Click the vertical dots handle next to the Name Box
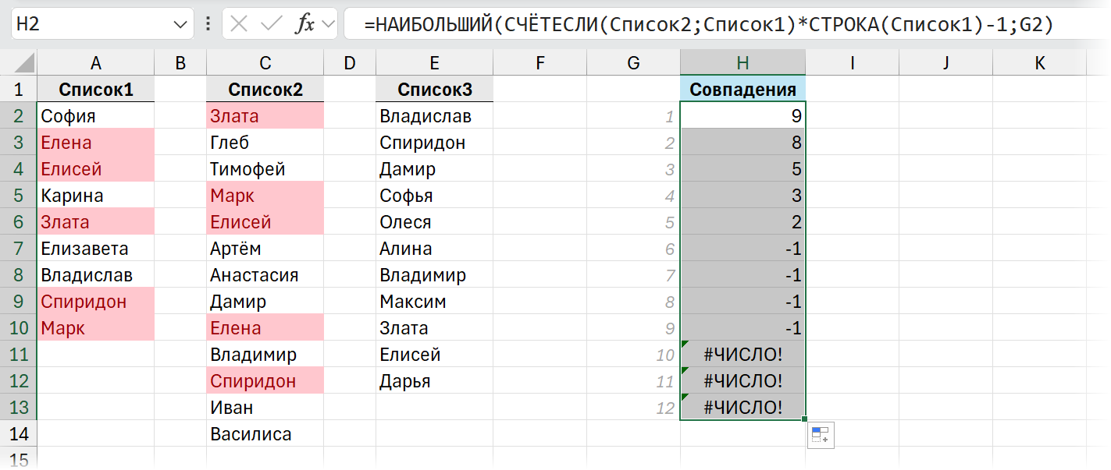 (x=208, y=23)
